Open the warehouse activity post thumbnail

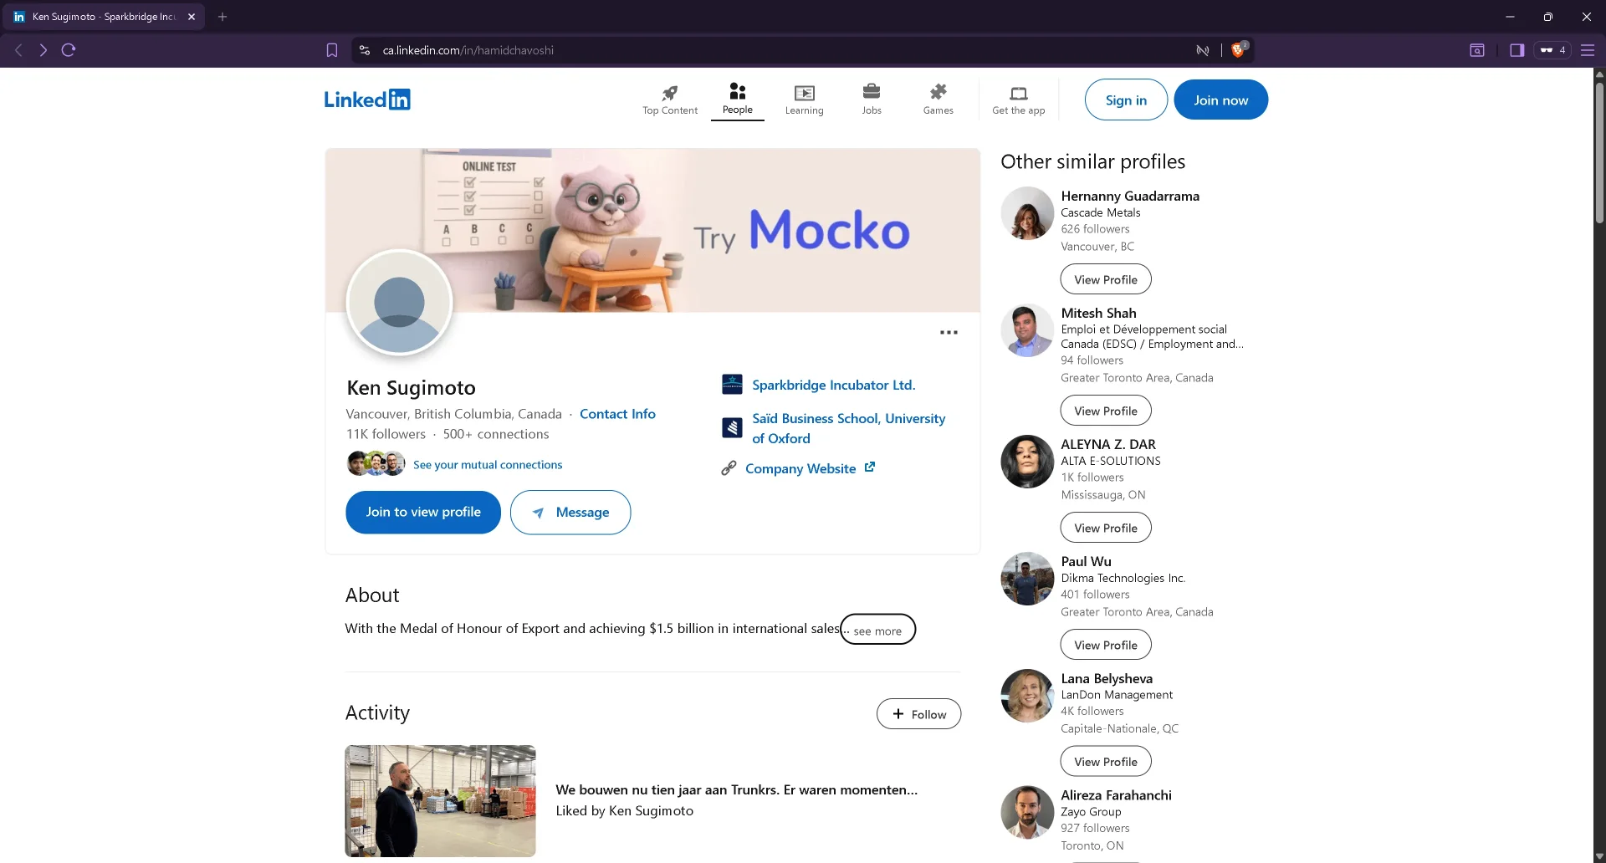(x=440, y=800)
